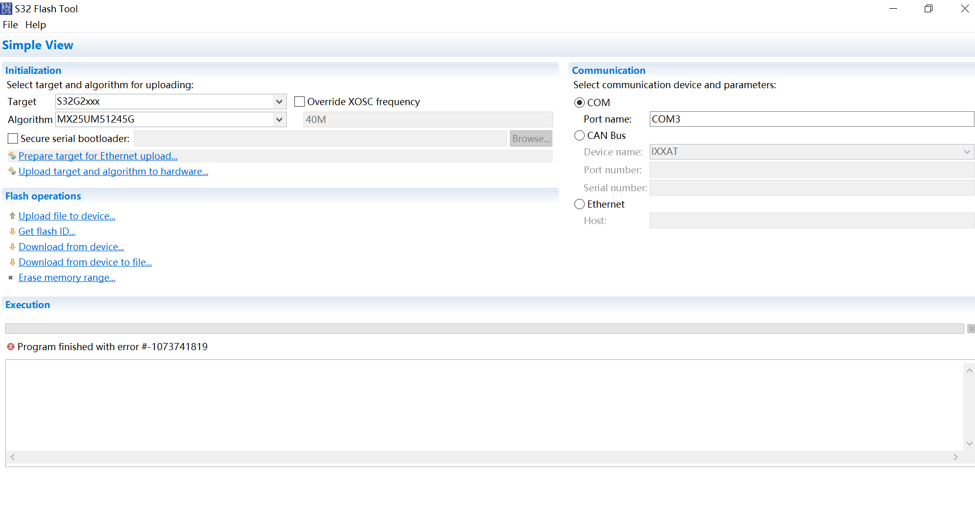Screen dimensions: 975x506
Task: Open the File menu
Action: pos(10,25)
